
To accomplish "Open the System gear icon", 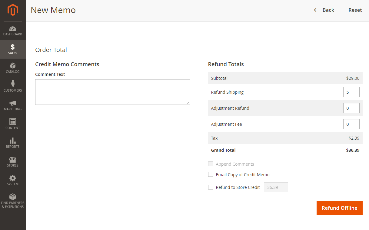I will tap(13, 178).
